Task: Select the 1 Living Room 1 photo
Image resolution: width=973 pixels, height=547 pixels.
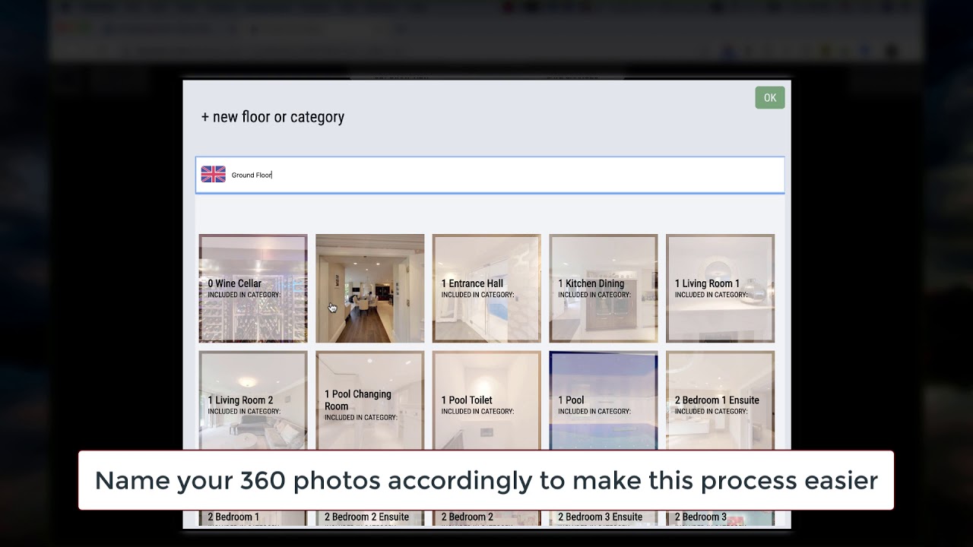Action: 721,289
